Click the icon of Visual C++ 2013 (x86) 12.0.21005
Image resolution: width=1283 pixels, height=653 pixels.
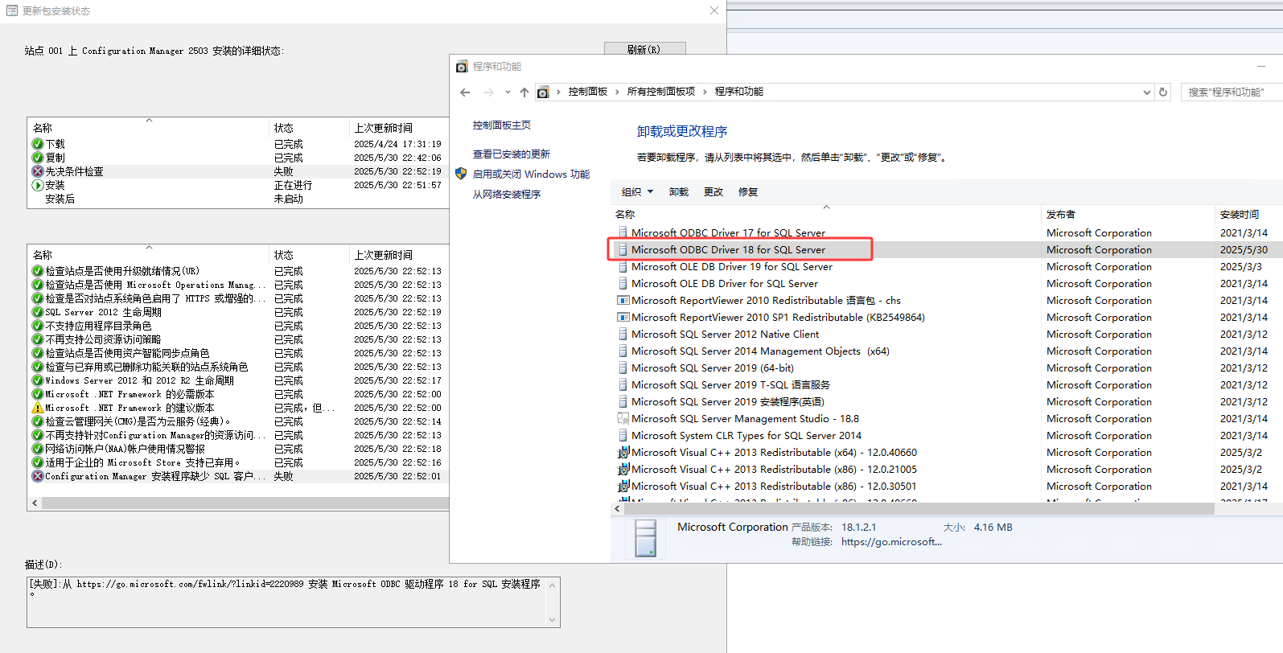(623, 470)
